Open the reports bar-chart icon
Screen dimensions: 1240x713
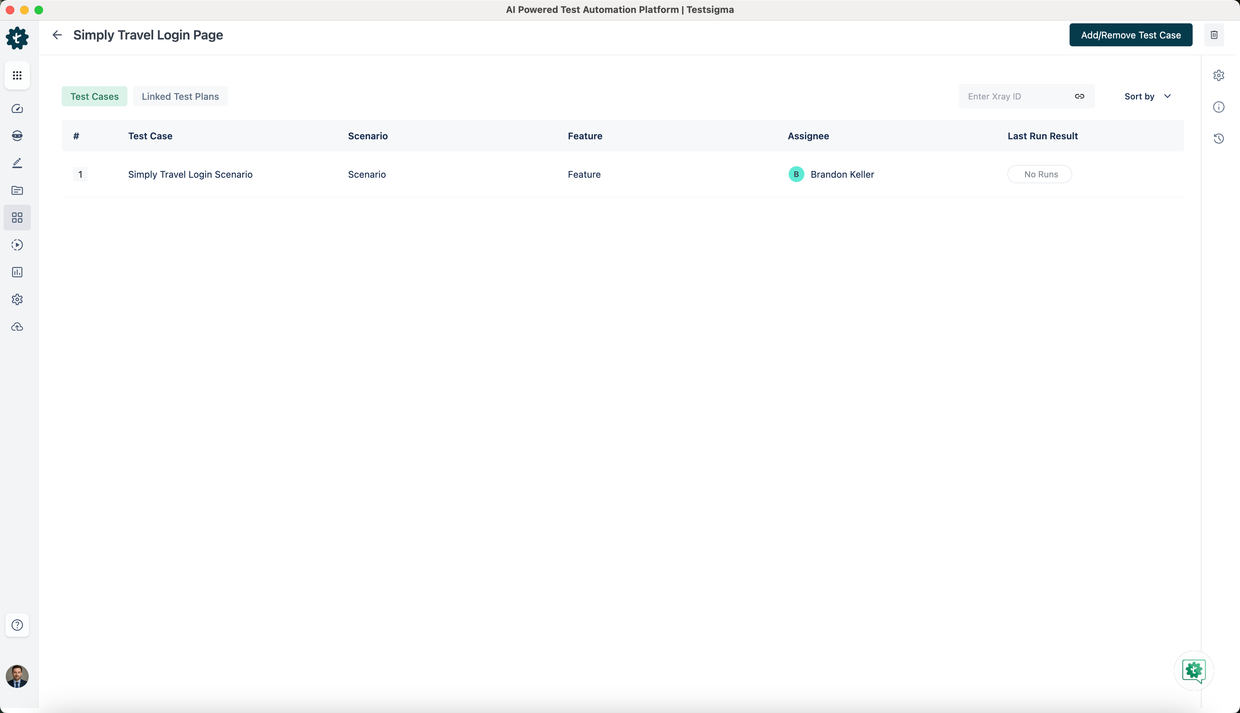17,272
